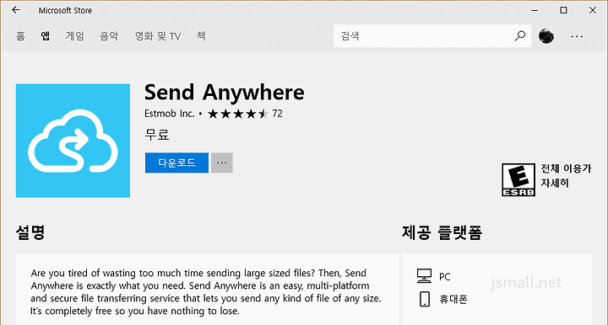Select the 앱 tab
608x325 pixels.
coord(46,36)
